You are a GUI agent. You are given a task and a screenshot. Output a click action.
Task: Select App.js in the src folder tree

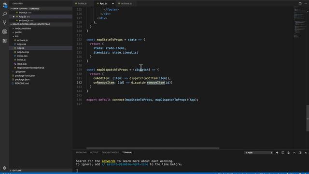click(20, 48)
